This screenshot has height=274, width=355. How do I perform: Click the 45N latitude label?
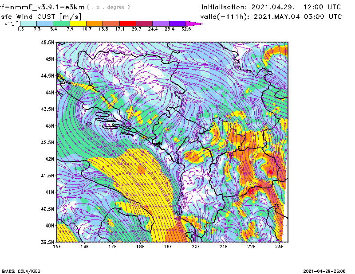click(50, 59)
